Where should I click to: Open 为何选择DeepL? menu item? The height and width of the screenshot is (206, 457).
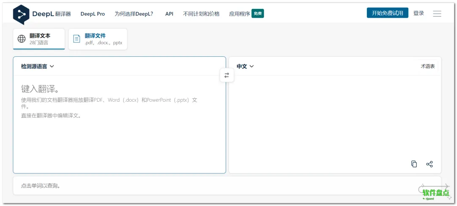pyautogui.click(x=134, y=14)
